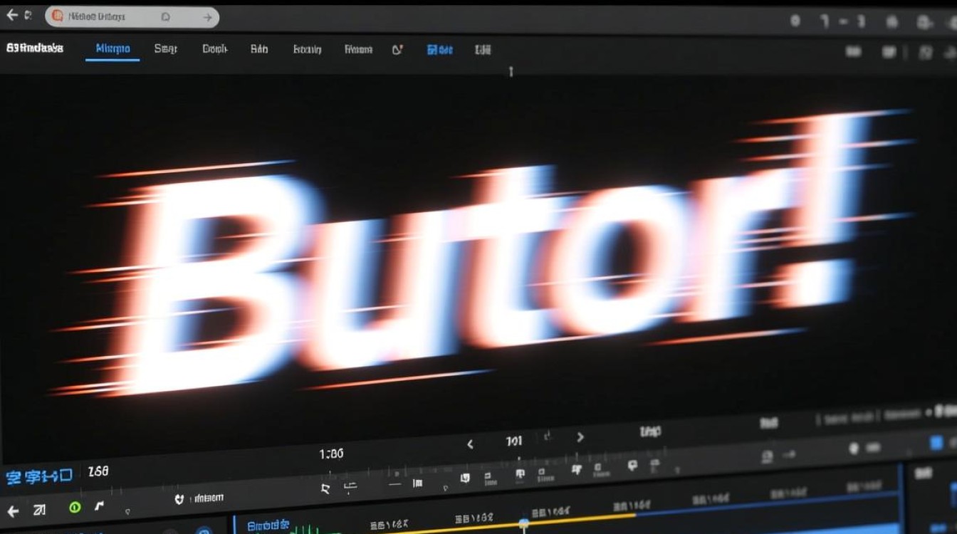The width and height of the screenshot is (957, 534).
Task: Toggle the blue mode icons at the left above the timeline
Action: (38, 476)
